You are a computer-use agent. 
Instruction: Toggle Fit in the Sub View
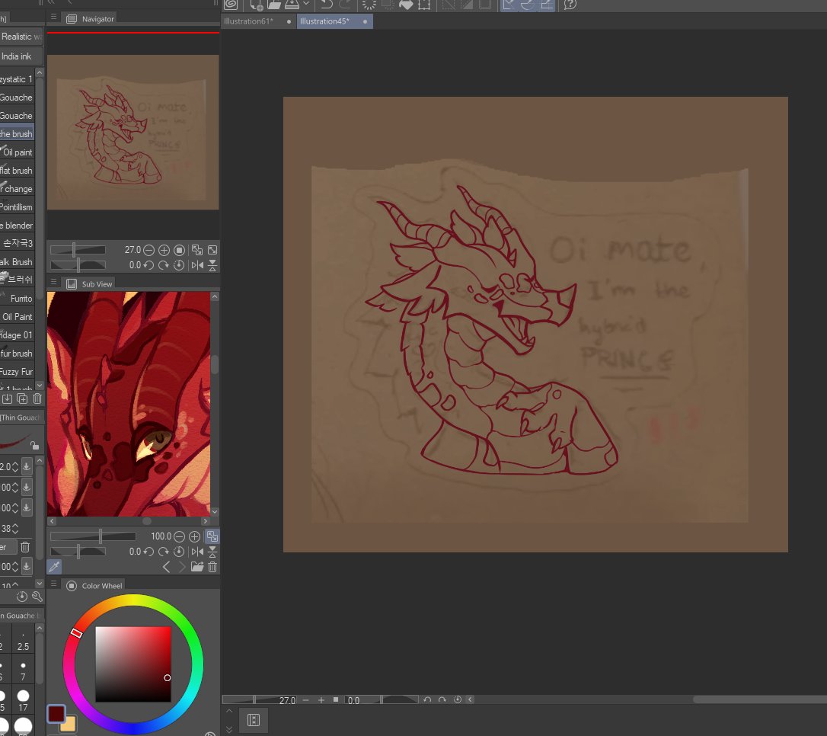pos(212,536)
